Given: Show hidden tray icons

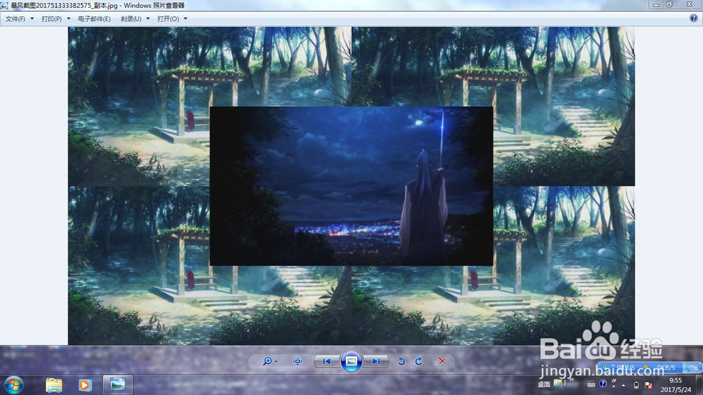Looking at the screenshot, I should tap(624, 385).
